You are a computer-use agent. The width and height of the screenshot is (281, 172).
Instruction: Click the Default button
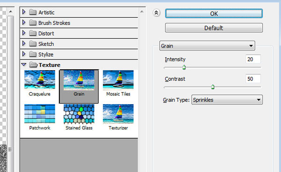214,28
